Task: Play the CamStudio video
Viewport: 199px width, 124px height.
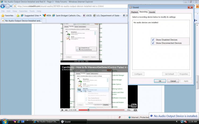Action: (x=62, y=110)
